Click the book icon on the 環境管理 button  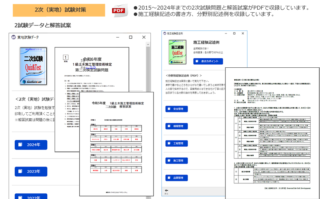coord(169,126)
